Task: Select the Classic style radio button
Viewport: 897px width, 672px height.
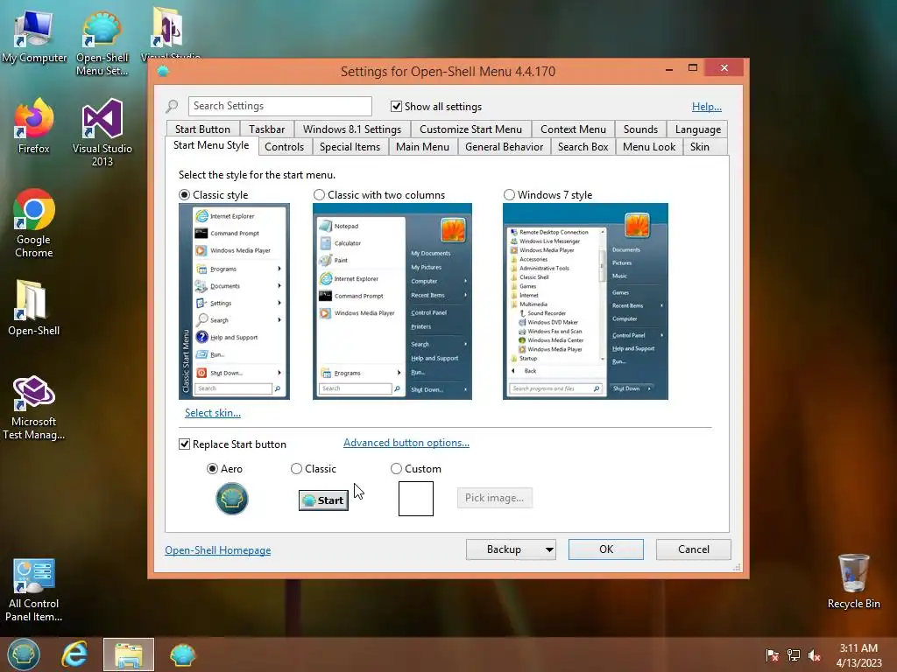Action: [x=184, y=195]
